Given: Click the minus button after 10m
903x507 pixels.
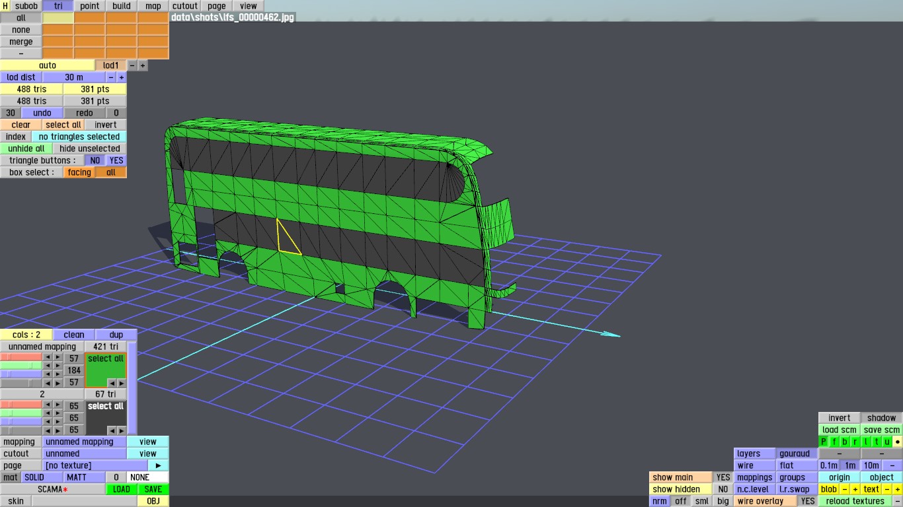Looking at the screenshot, I should (892, 465).
